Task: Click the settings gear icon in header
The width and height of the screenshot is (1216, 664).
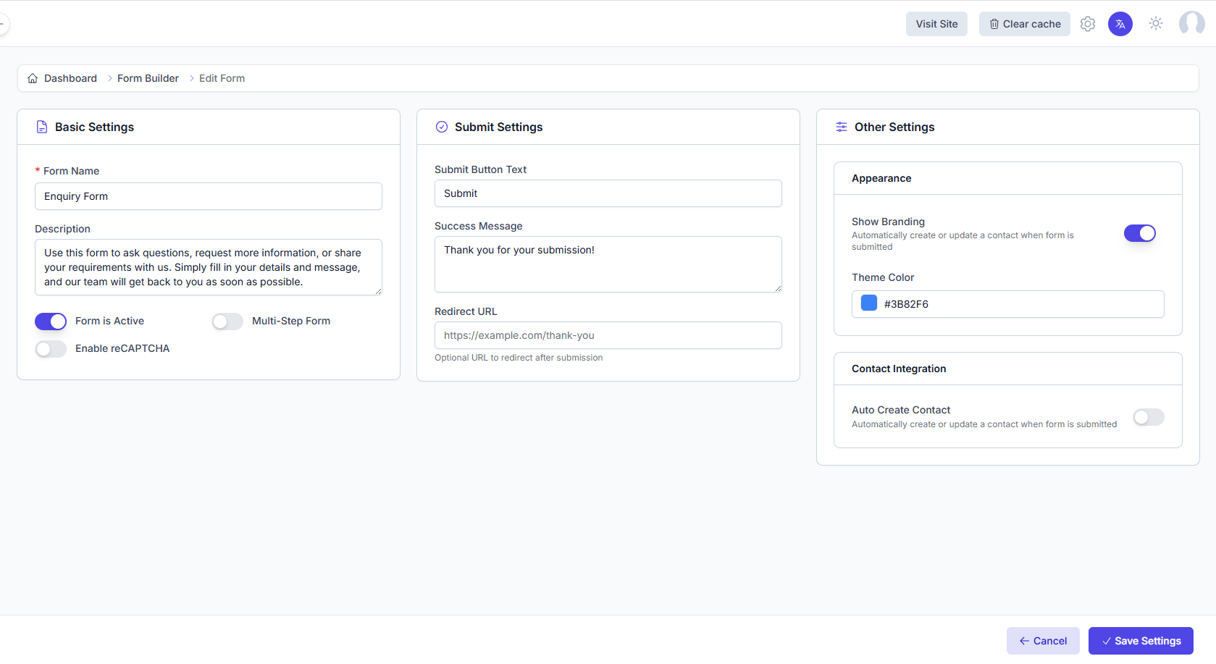Action: pos(1087,24)
